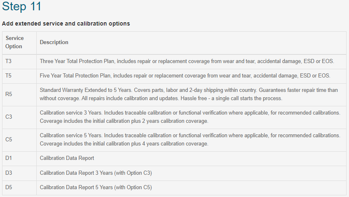Click Calibration Data Report 3 Years text

[x=96, y=173]
